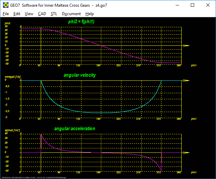Open the STL menu
Screen dimensions: 216x179
(x=54, y=14)
